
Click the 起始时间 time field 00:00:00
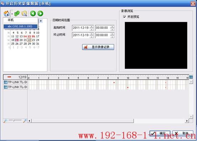coord(103,28)
